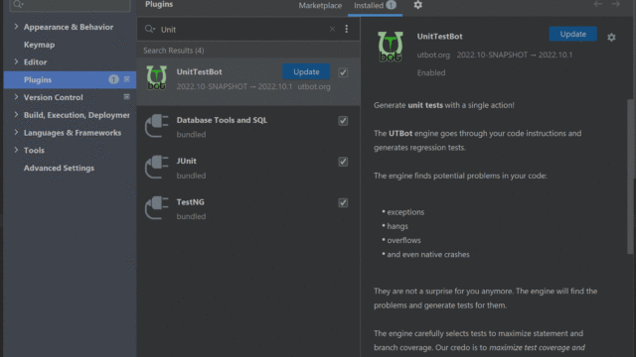Clear the Unit search text
This screenshot has height=357, width=636.
(x=332, y=29)
